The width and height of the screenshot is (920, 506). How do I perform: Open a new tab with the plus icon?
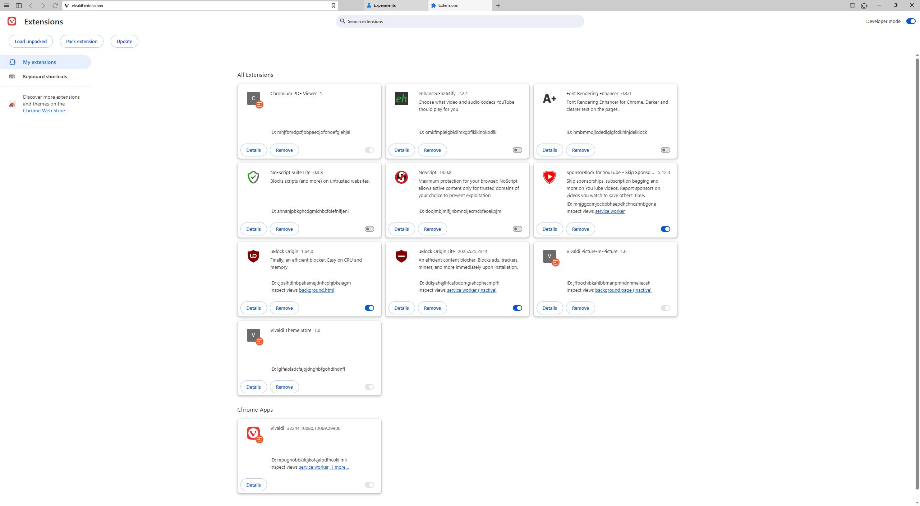click(498, 5)
